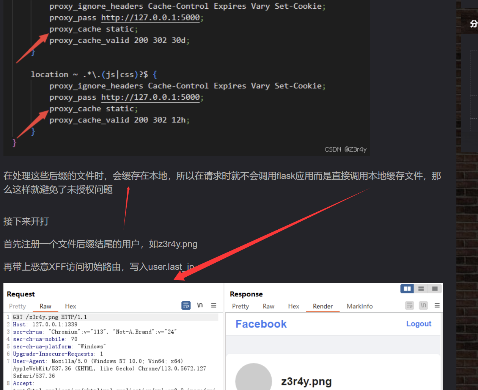This screenshot has height=390, width=478.
Task: Open the Response Pretty tab
Action: [241, 306]
